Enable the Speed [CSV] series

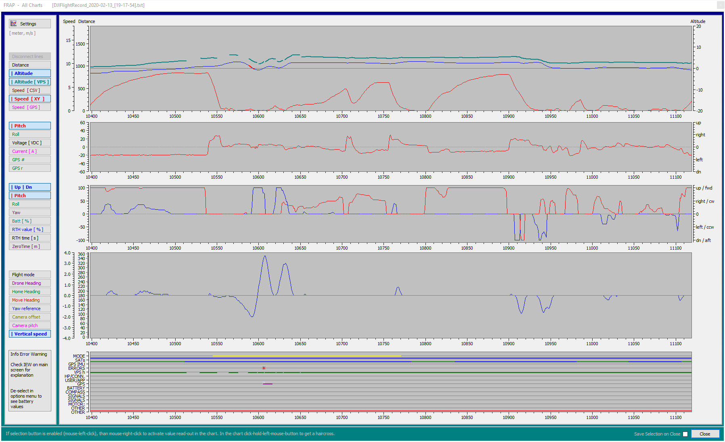click(x=30, y=90)
